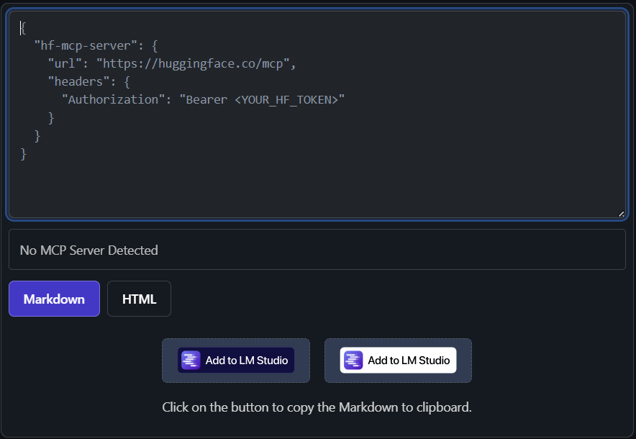The width and height of the screenshot is (636, 439).
Task: Place cursor on the "headers" key
Action: (78, 81)
